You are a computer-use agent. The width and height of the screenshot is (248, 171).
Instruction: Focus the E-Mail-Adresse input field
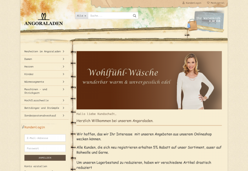click(45, 138)
